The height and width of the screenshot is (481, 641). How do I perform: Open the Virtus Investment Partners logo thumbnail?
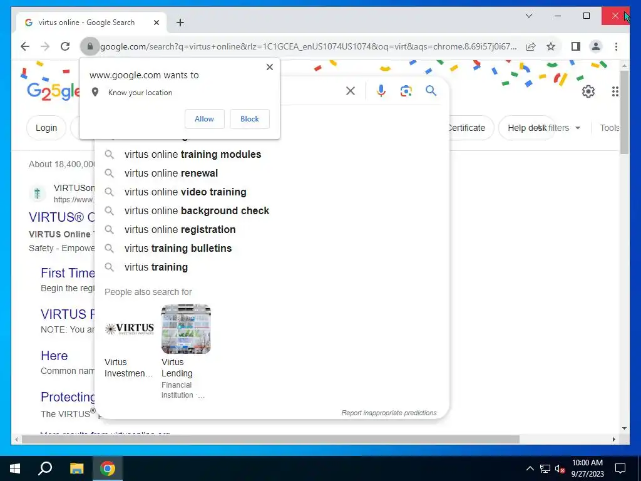pyautogui.click(x=129, y=329)
